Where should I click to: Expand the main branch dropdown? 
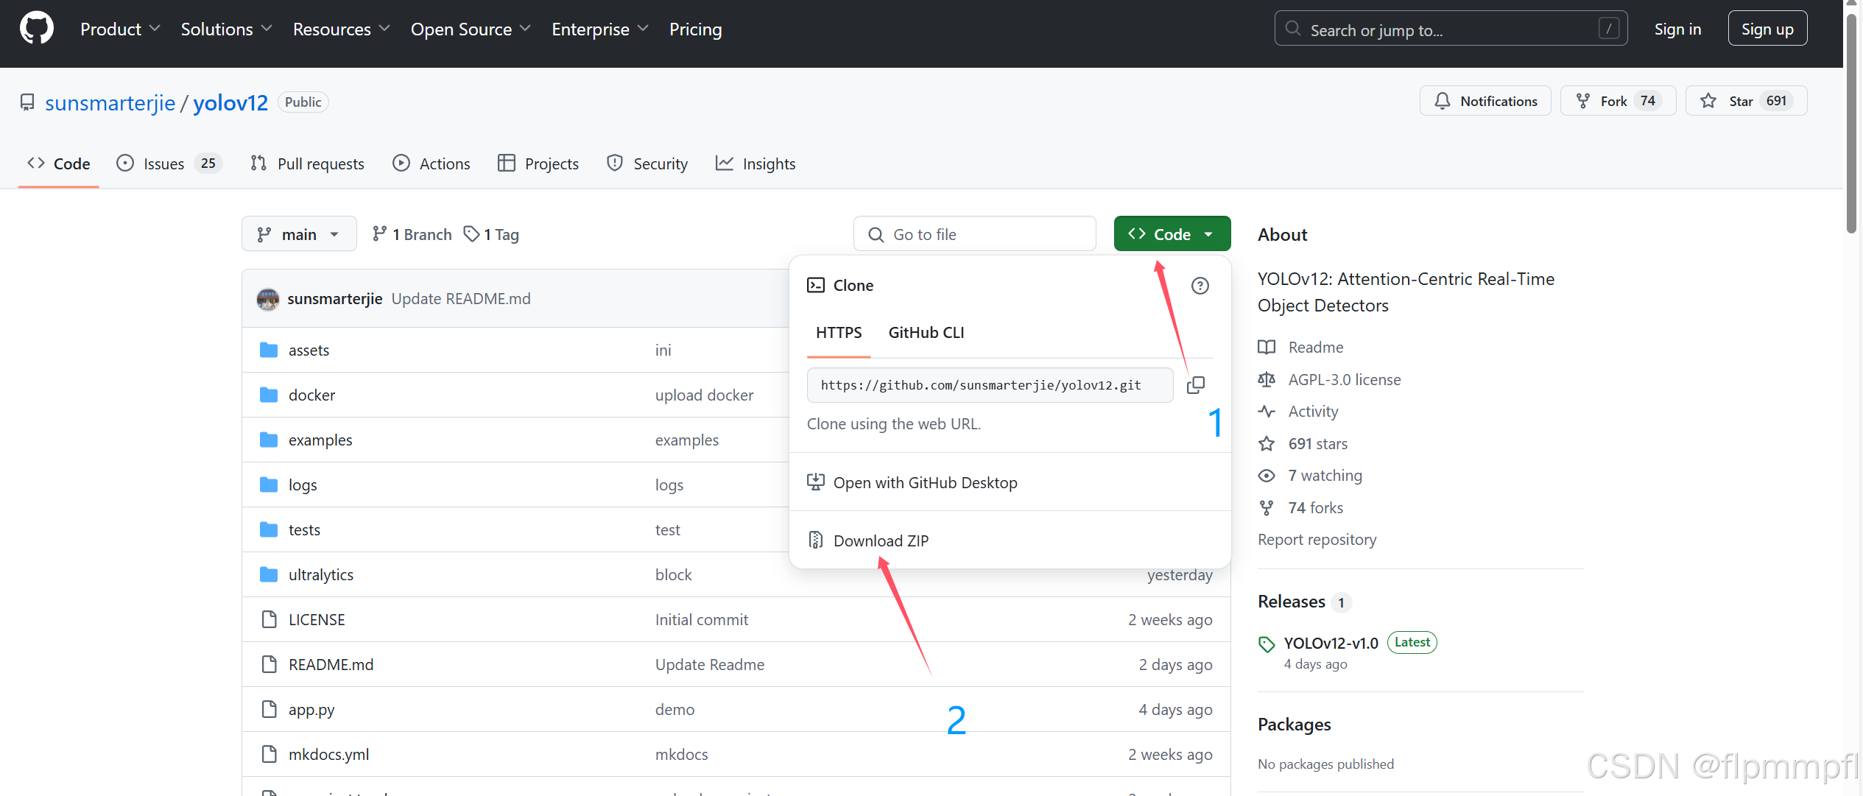298,235
